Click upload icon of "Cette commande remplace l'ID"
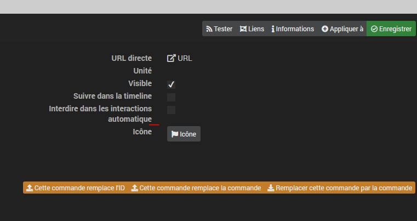The image size is (417, 221). (x=30, y=188)
